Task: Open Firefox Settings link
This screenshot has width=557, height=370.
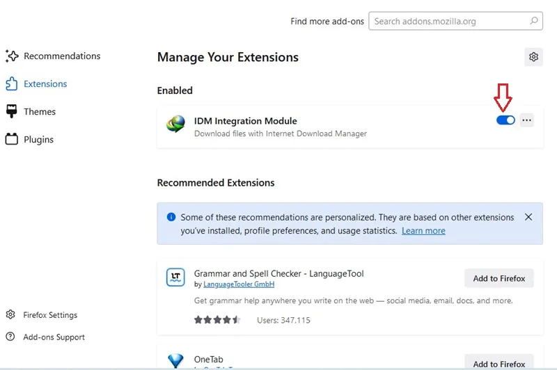Action: tap(42, 314)
